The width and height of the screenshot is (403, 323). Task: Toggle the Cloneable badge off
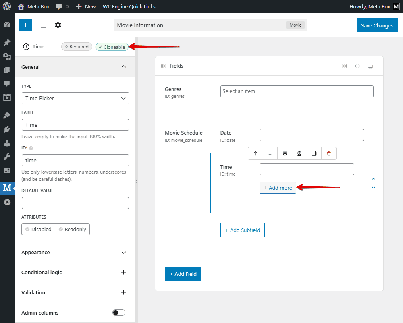(112, 47)
